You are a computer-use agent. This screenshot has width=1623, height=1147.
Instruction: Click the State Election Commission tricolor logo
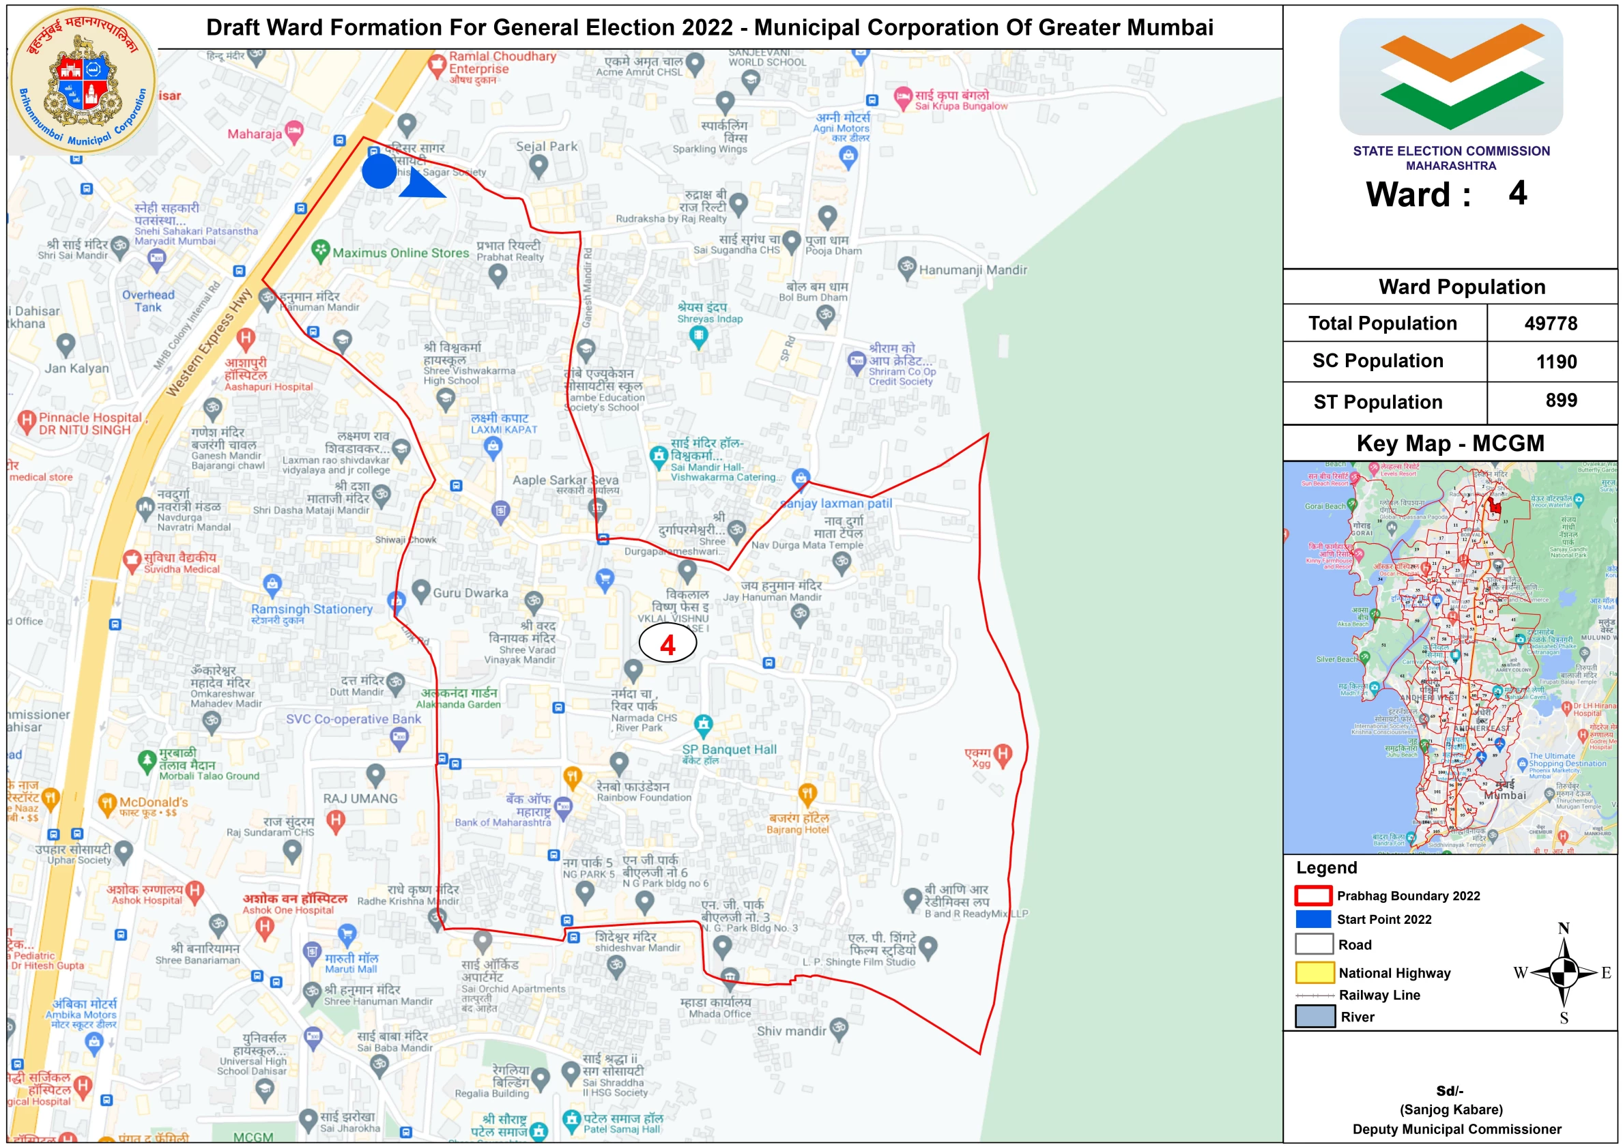pos(1450,76)
